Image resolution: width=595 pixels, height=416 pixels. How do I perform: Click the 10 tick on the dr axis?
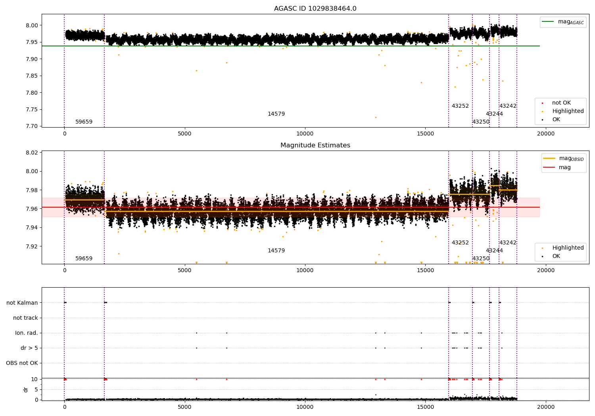[35, 379]
